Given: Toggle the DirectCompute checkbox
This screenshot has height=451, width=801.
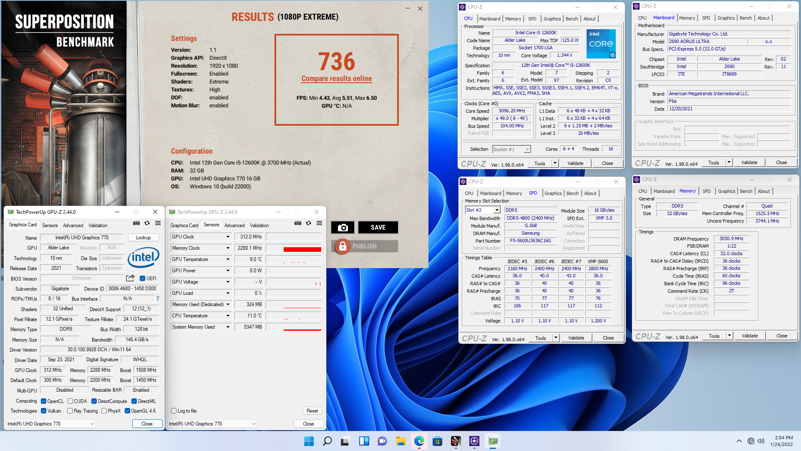Looking at the screenshot, I should [94, 401].
